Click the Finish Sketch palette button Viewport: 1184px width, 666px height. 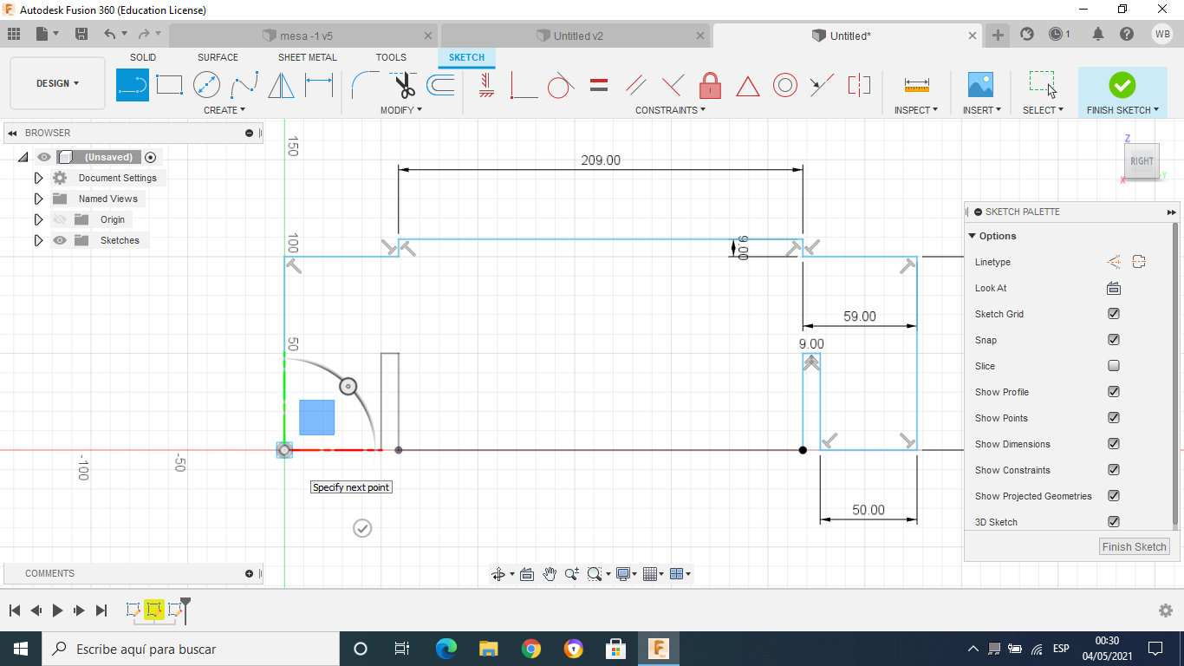click(x=1134, y=546)
